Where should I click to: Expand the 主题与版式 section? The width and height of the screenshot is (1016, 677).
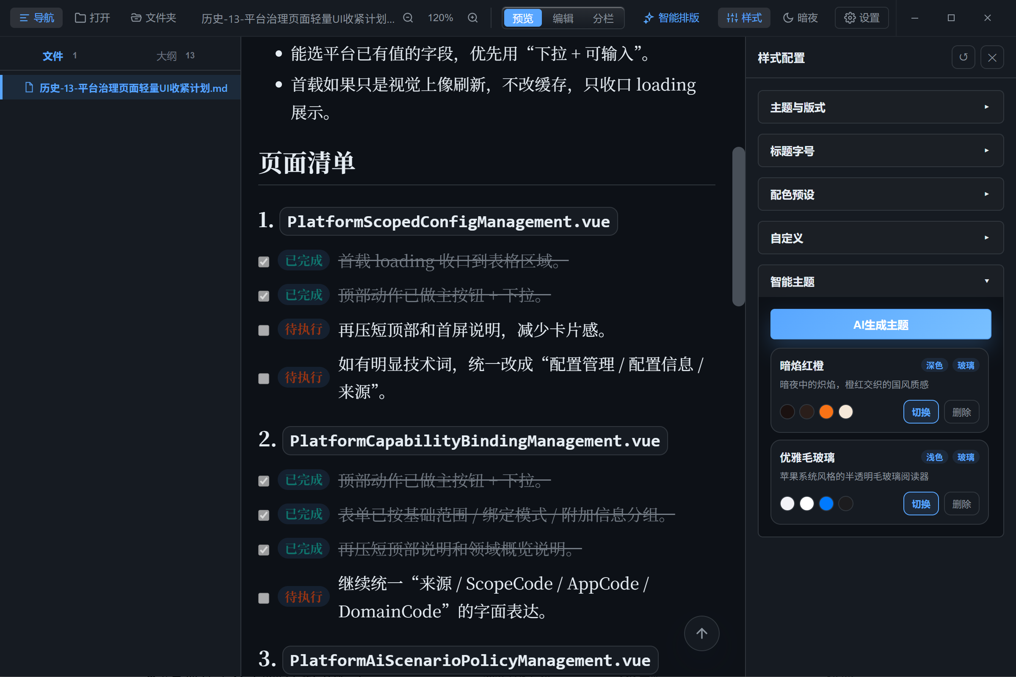[881, 107]
